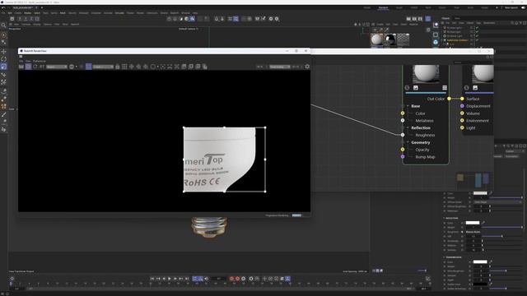The image size is (527, 296).
Task: Click the RenderView circle region icon
Action: 153,67
